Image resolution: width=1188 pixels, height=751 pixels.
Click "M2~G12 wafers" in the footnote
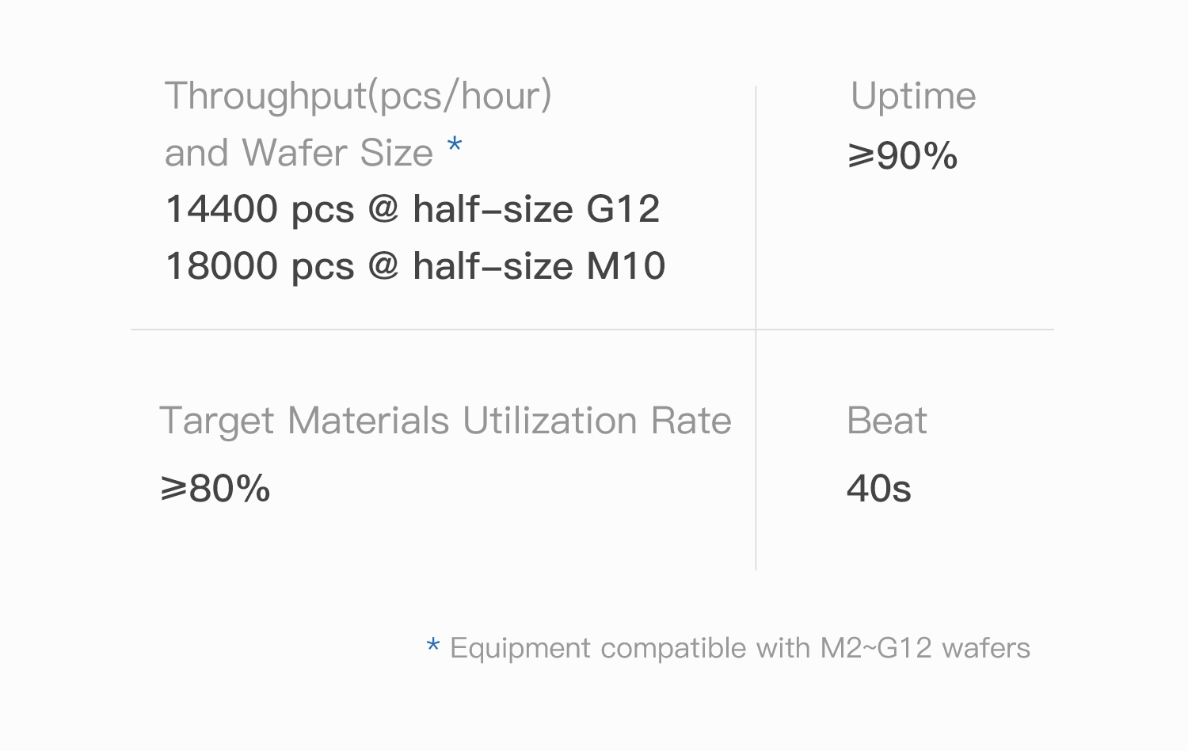(x=924, y=648)
